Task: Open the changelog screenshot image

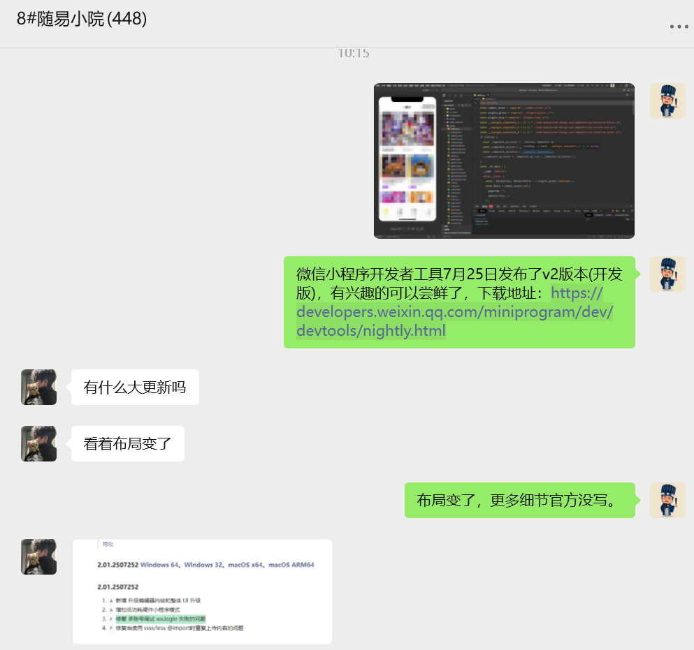Action: pyautogui.click(x=202, y=591)
